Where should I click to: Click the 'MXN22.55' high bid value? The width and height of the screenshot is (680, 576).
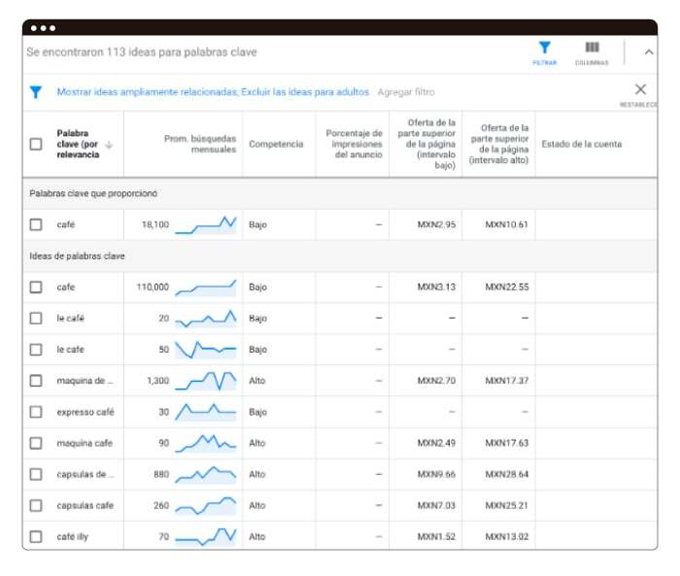pyautogui.click(x=506, y=287)
